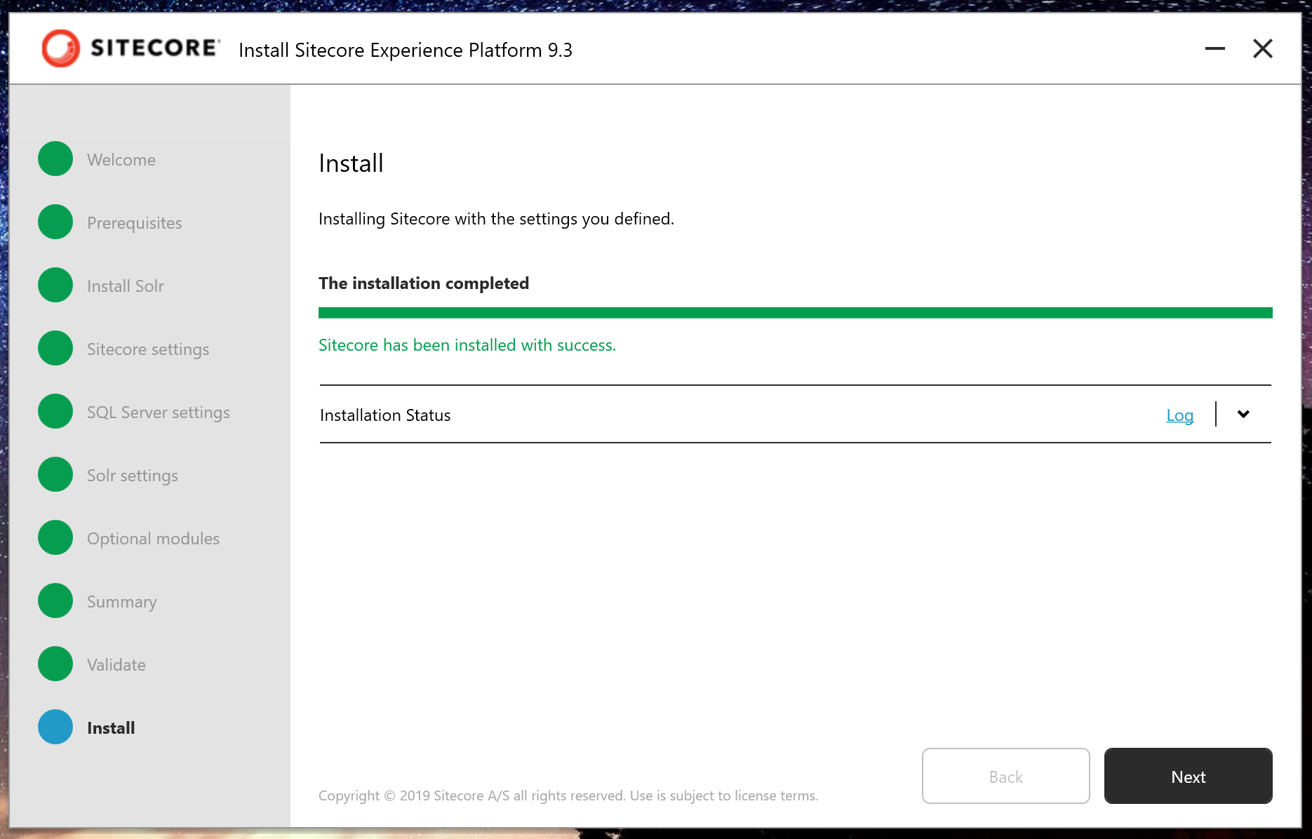The width and height of the screenshot is (1312, 839).
Task: Select the Sitecore settings step label
Action: click(148, 349)
